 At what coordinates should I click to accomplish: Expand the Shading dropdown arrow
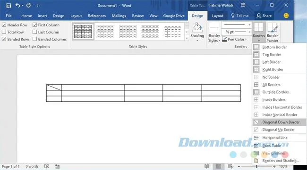click(x=197, y=40)
